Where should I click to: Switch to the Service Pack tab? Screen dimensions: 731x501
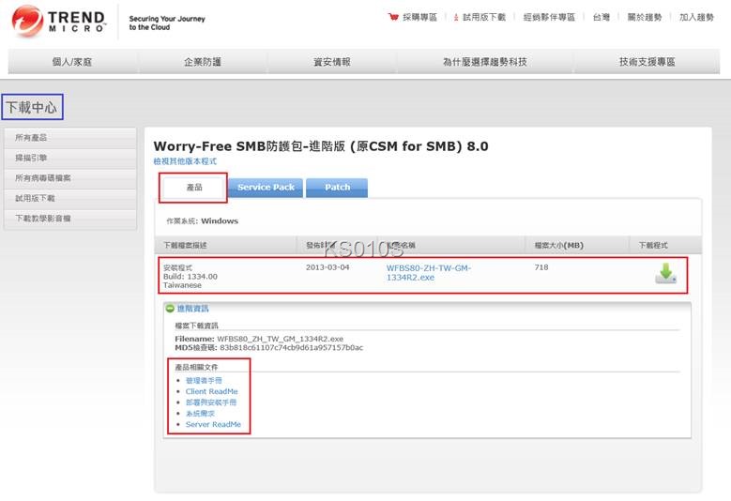[x=266, y=188]
